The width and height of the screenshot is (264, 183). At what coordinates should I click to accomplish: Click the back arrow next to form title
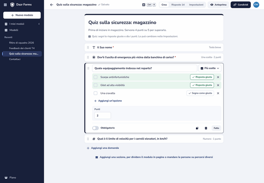pos(52,5)
